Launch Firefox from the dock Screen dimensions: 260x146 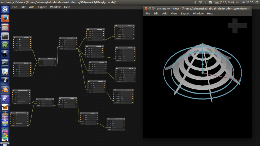[5, 18]
